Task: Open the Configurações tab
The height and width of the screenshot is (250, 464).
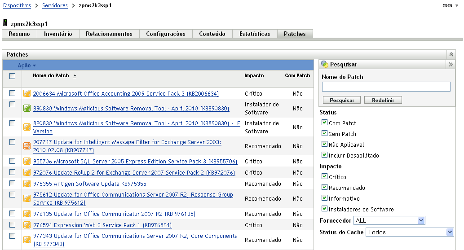Action: pos(166,34)
